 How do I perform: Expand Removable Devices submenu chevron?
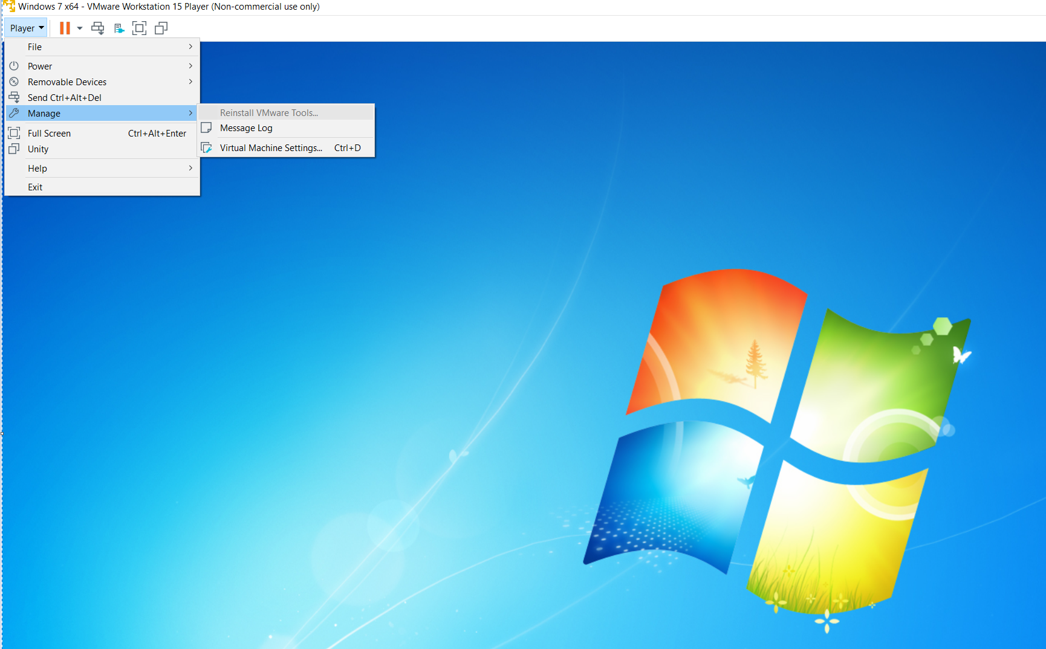(x=190, y=82)
